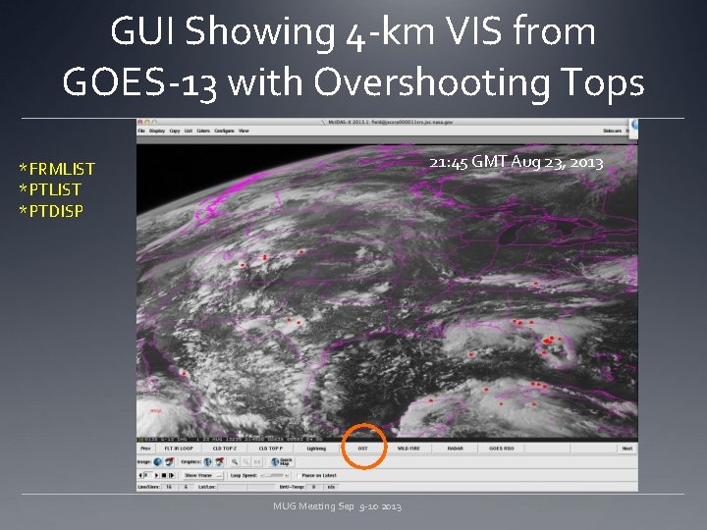Click the Prev button
Screen dimensions: 707x530
145,449
